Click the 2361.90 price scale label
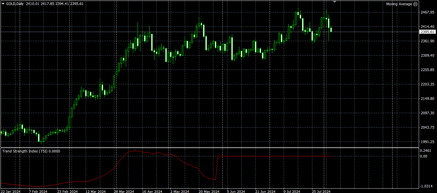This screenshot has height=193, width=437. click(x=428, y=41)
